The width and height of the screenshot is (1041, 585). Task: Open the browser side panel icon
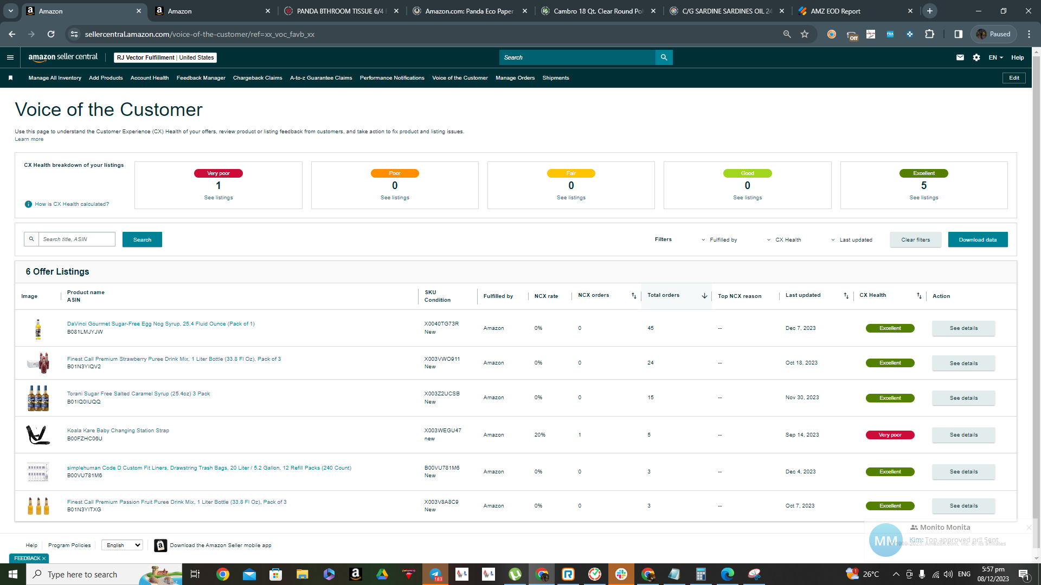click(x=958, y=34)
